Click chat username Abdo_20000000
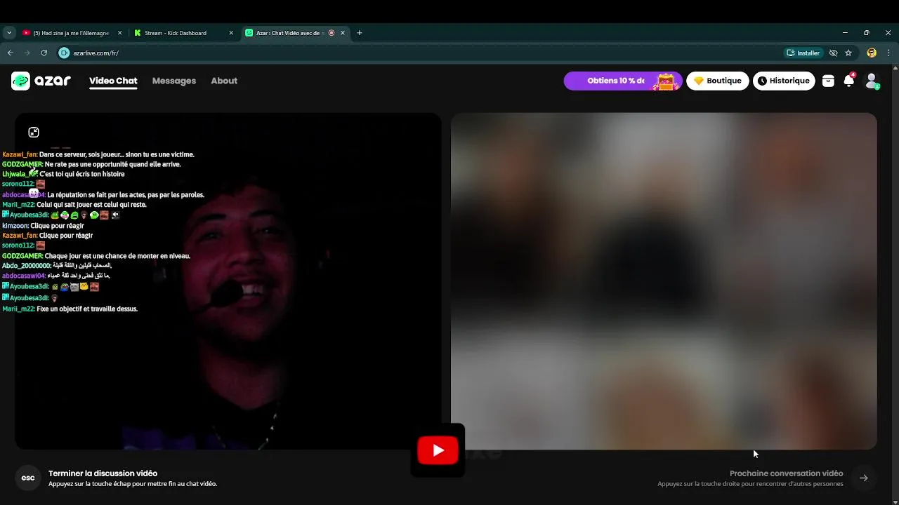Viewport: 899px width, 505px height. tap(26, 266)
